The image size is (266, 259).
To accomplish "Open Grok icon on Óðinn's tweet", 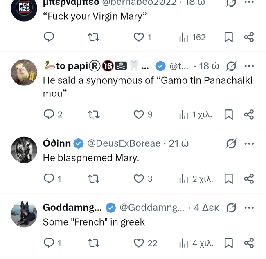I will [231, 143].
